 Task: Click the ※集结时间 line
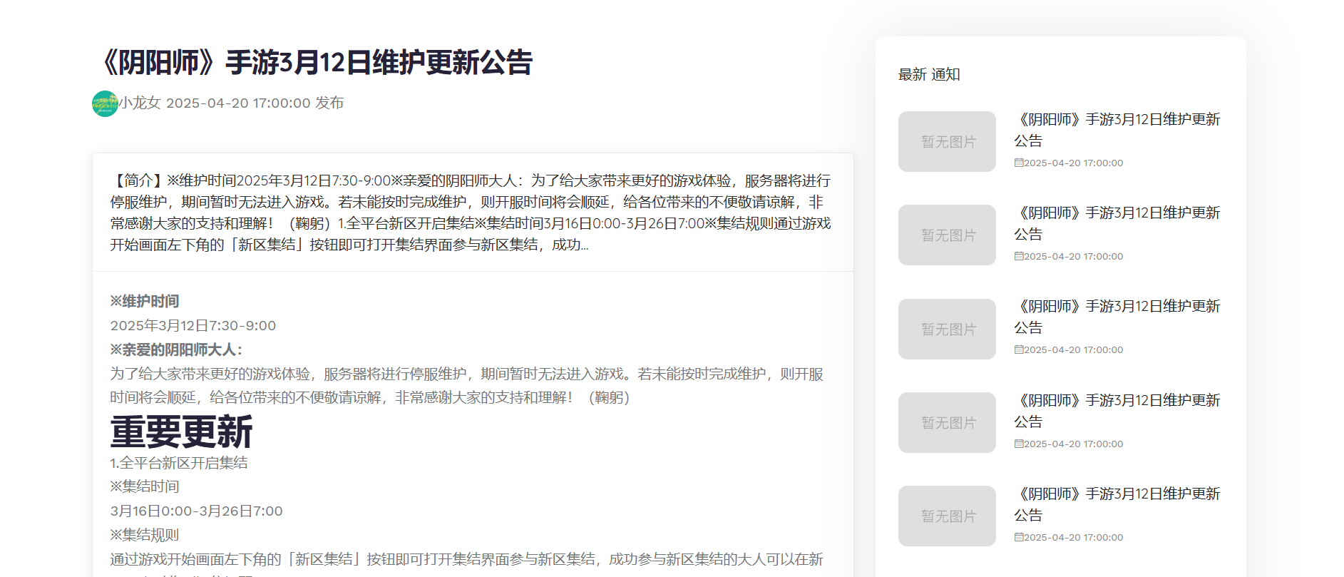coord(145,486)
